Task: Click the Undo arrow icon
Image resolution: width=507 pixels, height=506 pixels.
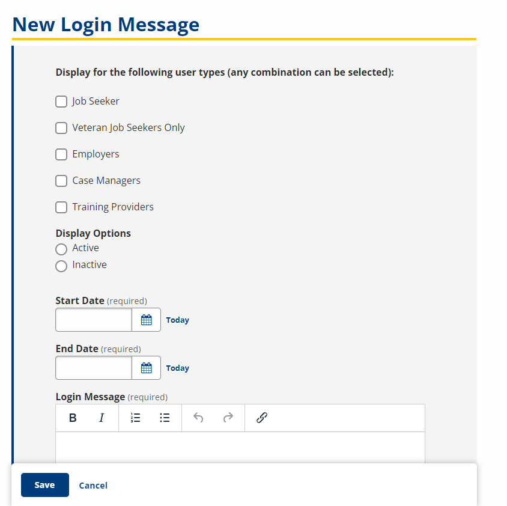Action: tap(198, 418)
